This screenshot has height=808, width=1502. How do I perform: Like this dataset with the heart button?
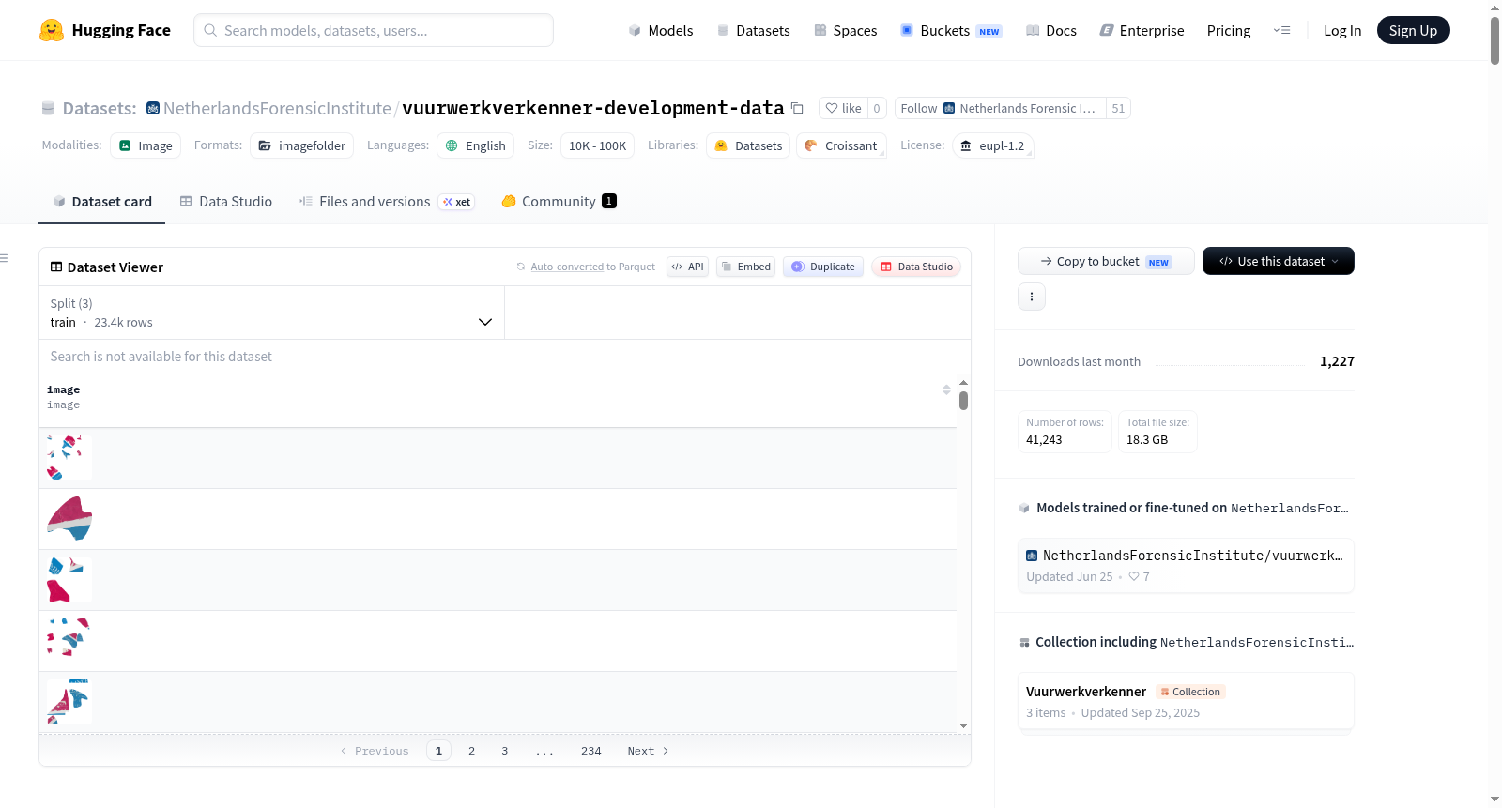pyautogui.click(x=843, y=108)
